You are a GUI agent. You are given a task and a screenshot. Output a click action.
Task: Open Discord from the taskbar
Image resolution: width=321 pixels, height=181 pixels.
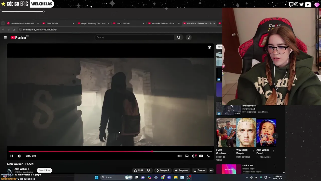point(169,177)
